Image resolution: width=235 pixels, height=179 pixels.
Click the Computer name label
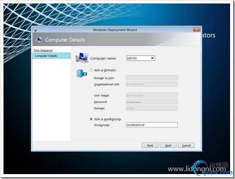[x=103, y=58]
